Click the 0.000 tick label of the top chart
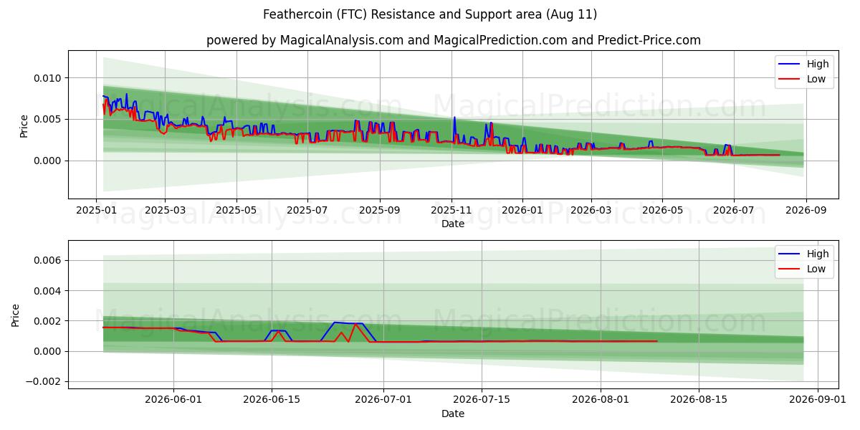Screen dimensions: 860x430 coord(48,161)
